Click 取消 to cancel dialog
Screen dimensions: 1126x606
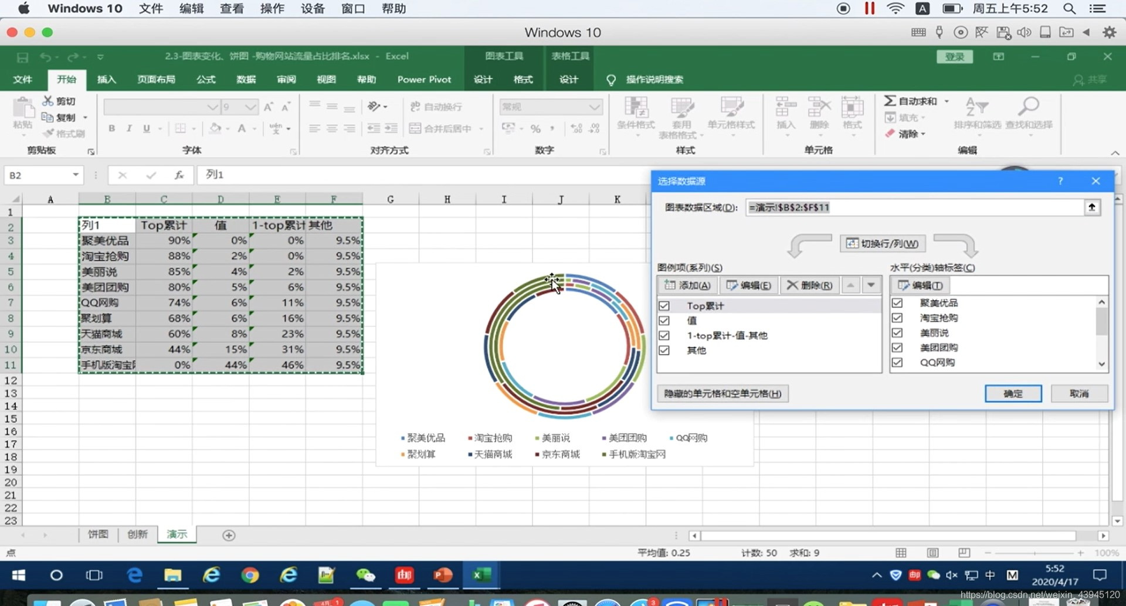coord(1079,394)
